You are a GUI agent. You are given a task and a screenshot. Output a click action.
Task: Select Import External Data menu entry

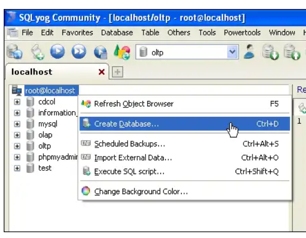185,158
